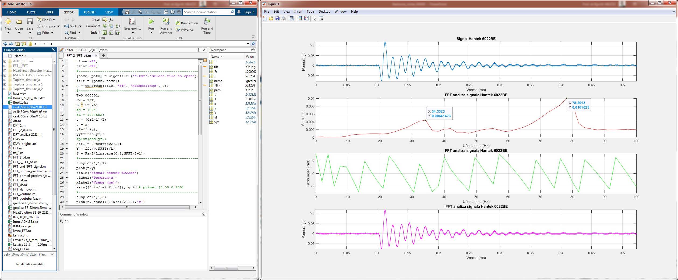
Task: Expand the ANTS_primeri folder
Action: pos(5,61)
